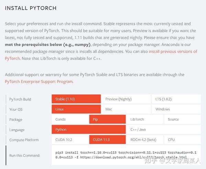Open PyTorch Enterprise Support Program link
The image size is (206, 169).
[39, 82]
